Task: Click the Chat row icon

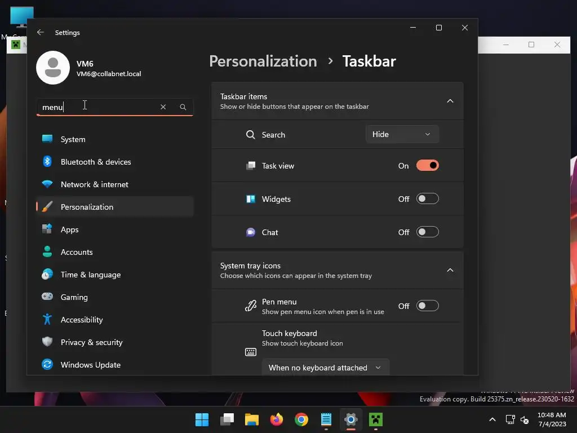Action: point(251,232)
